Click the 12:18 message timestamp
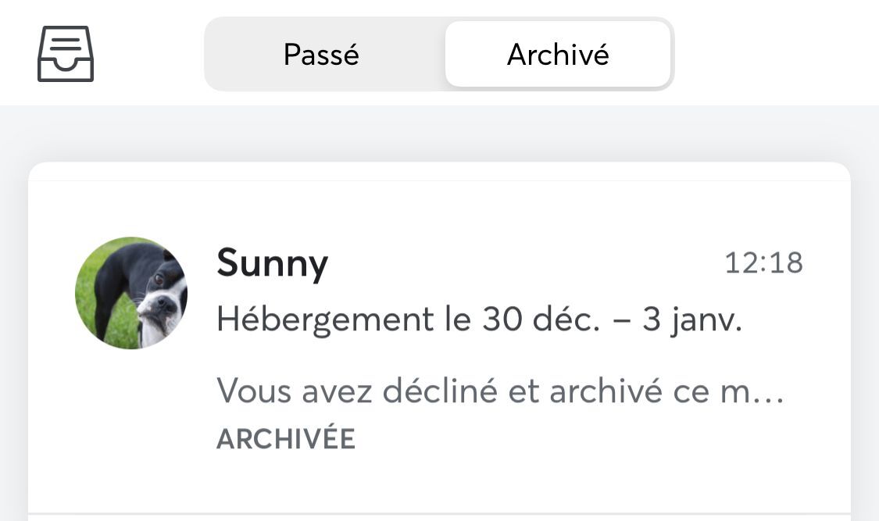The image size is (879, 521). point(763,262)
